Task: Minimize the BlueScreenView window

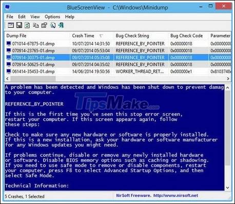Action: [201, 7]
